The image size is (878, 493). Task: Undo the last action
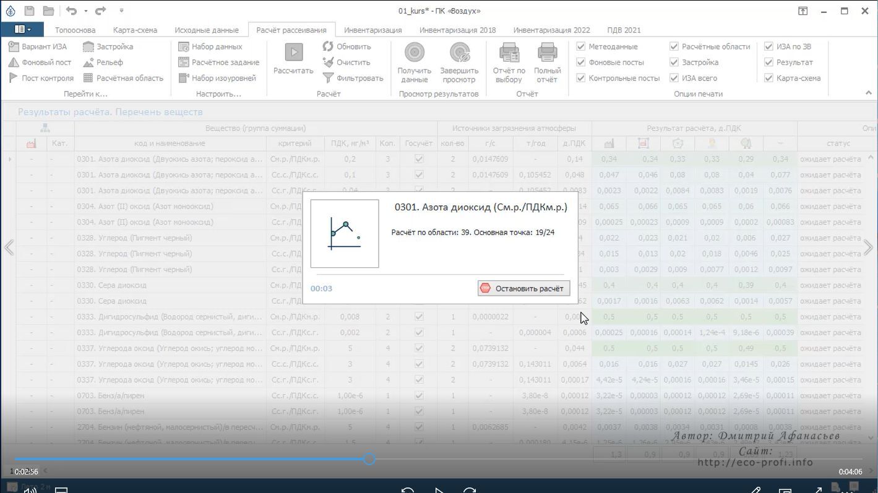coord(71,11)
